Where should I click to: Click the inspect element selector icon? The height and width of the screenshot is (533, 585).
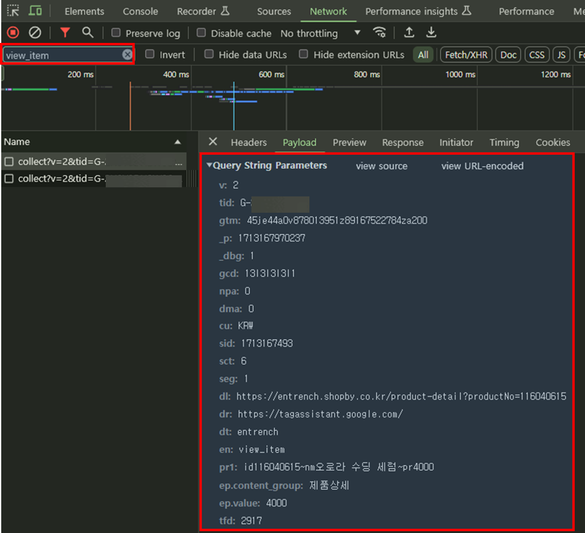click(12, 11)
